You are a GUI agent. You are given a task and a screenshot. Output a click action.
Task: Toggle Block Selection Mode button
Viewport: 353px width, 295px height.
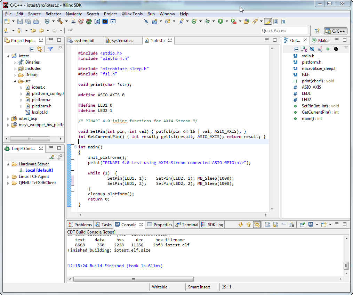pos(276,21)
